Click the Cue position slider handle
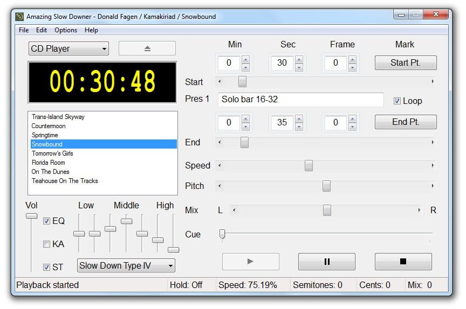The image size is (466, 309). 222,234
